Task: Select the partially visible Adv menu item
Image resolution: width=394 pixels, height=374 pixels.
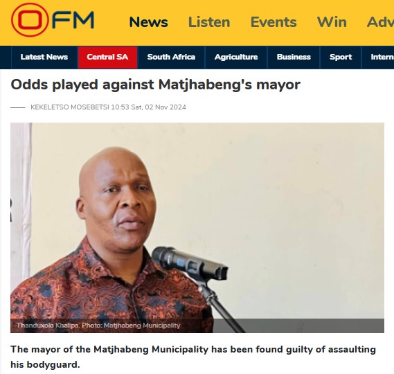Action: 380,22
